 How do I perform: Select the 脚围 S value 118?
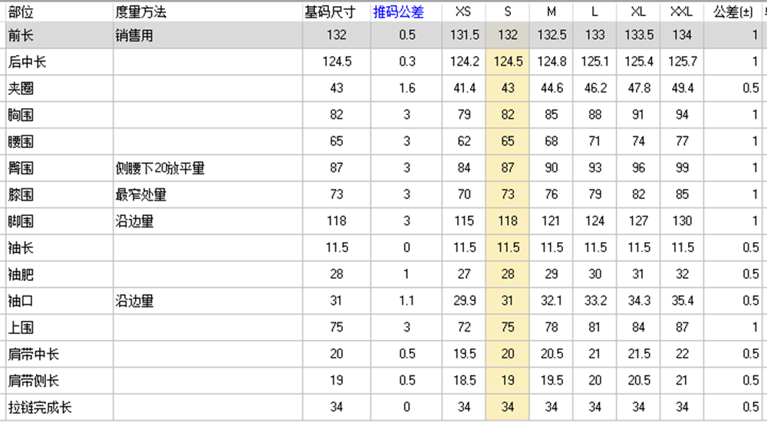pos(507,221)
